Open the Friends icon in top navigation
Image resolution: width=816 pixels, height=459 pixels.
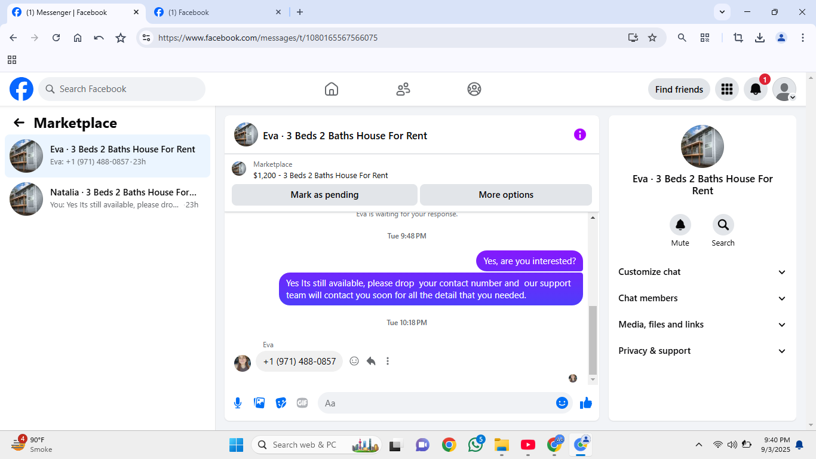click(403, 89)
